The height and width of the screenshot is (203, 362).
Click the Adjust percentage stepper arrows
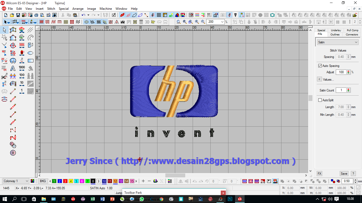point(348,72)
